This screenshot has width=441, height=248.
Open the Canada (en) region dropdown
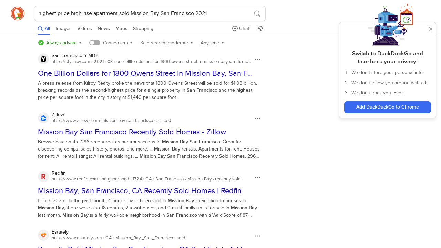[118, 43]
